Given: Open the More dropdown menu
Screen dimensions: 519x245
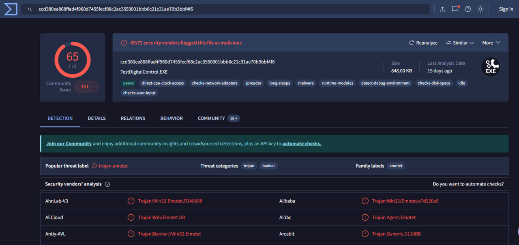Looking at the screenshot, I should [x=491, y=43].
